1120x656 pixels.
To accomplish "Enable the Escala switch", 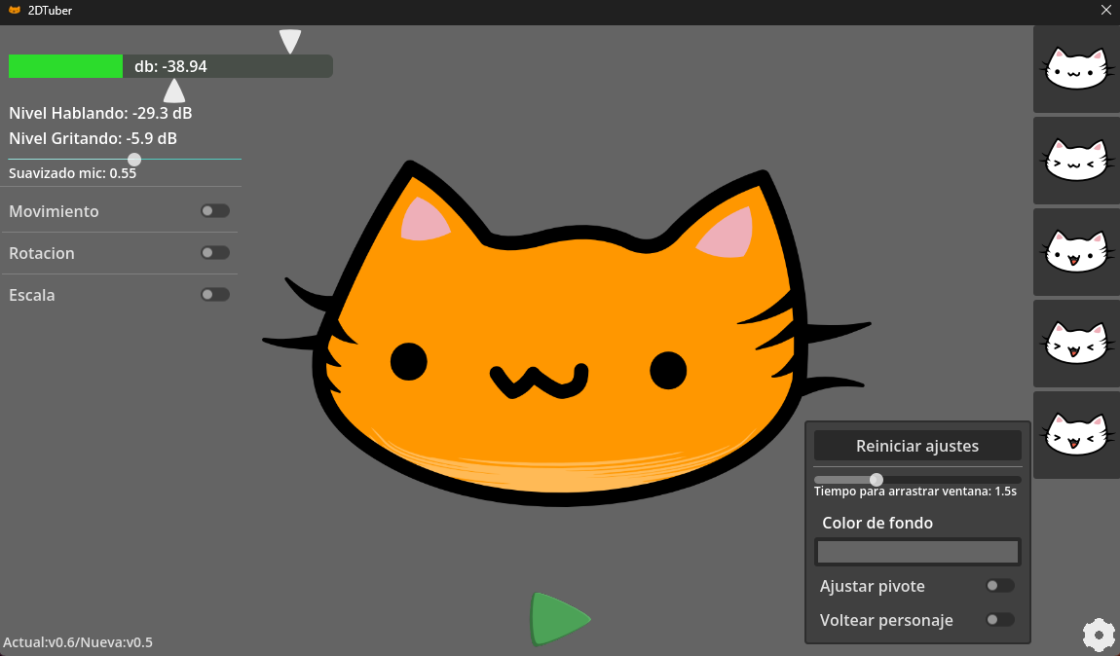I will [215, 295].
